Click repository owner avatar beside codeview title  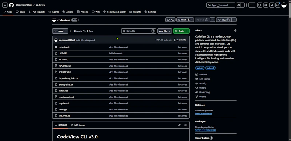coord(54,20)
